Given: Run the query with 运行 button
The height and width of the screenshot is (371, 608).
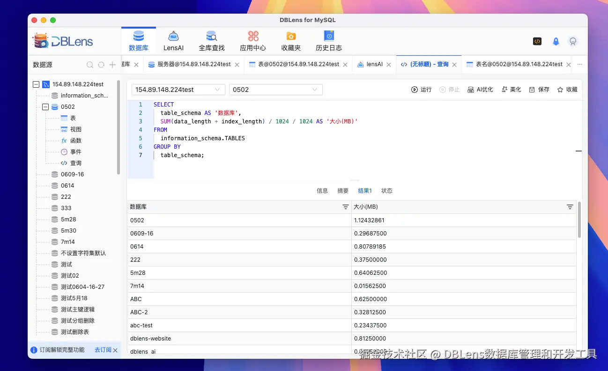Looking at the screenshot, I should pyautogui.click(x=421, y=90).
